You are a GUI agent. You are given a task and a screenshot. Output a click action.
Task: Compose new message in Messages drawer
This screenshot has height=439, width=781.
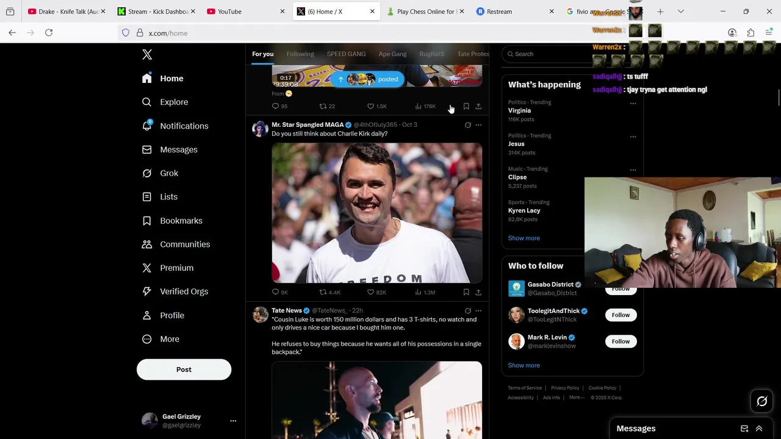point(744,429)
